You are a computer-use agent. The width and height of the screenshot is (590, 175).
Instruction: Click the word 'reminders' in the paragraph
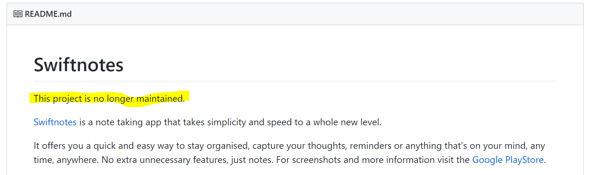point(371,146)
